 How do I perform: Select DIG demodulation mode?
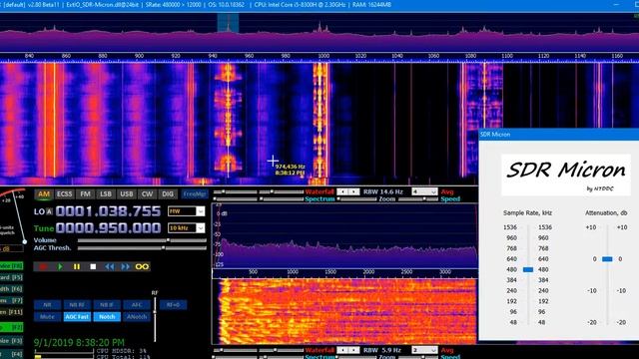coord(168,194)
